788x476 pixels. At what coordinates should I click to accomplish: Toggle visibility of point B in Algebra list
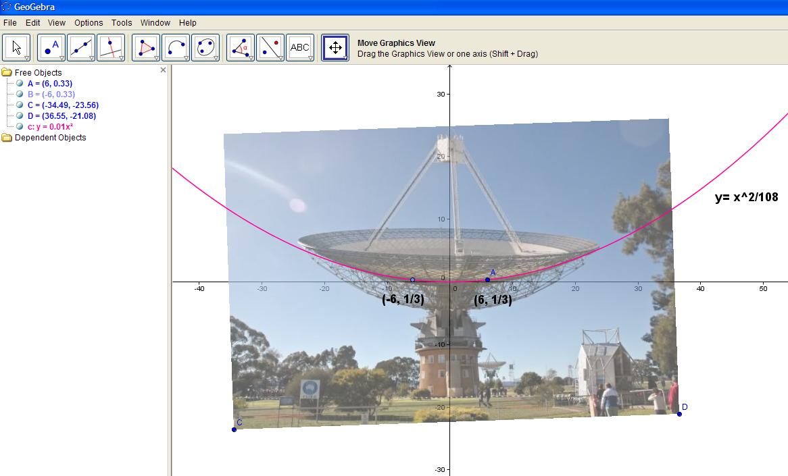(x=20, y=94)
